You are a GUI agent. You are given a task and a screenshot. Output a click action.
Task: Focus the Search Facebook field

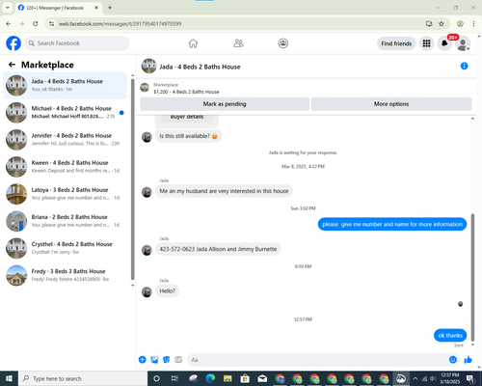point(77,43)
